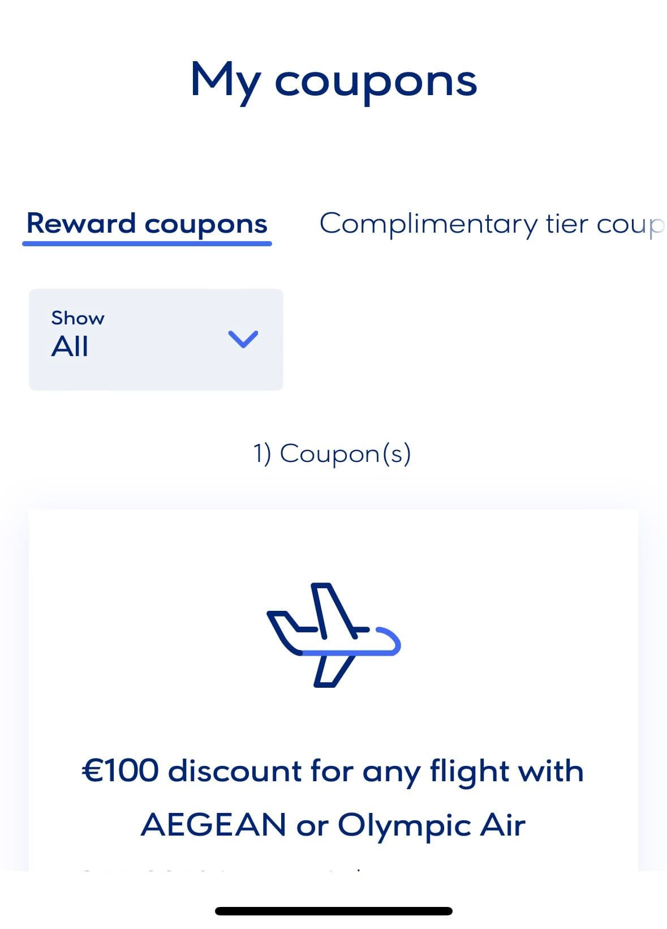
Task: Click the 'All' value in Show filter
Action: pyautogui.click(x=70, y=346)
